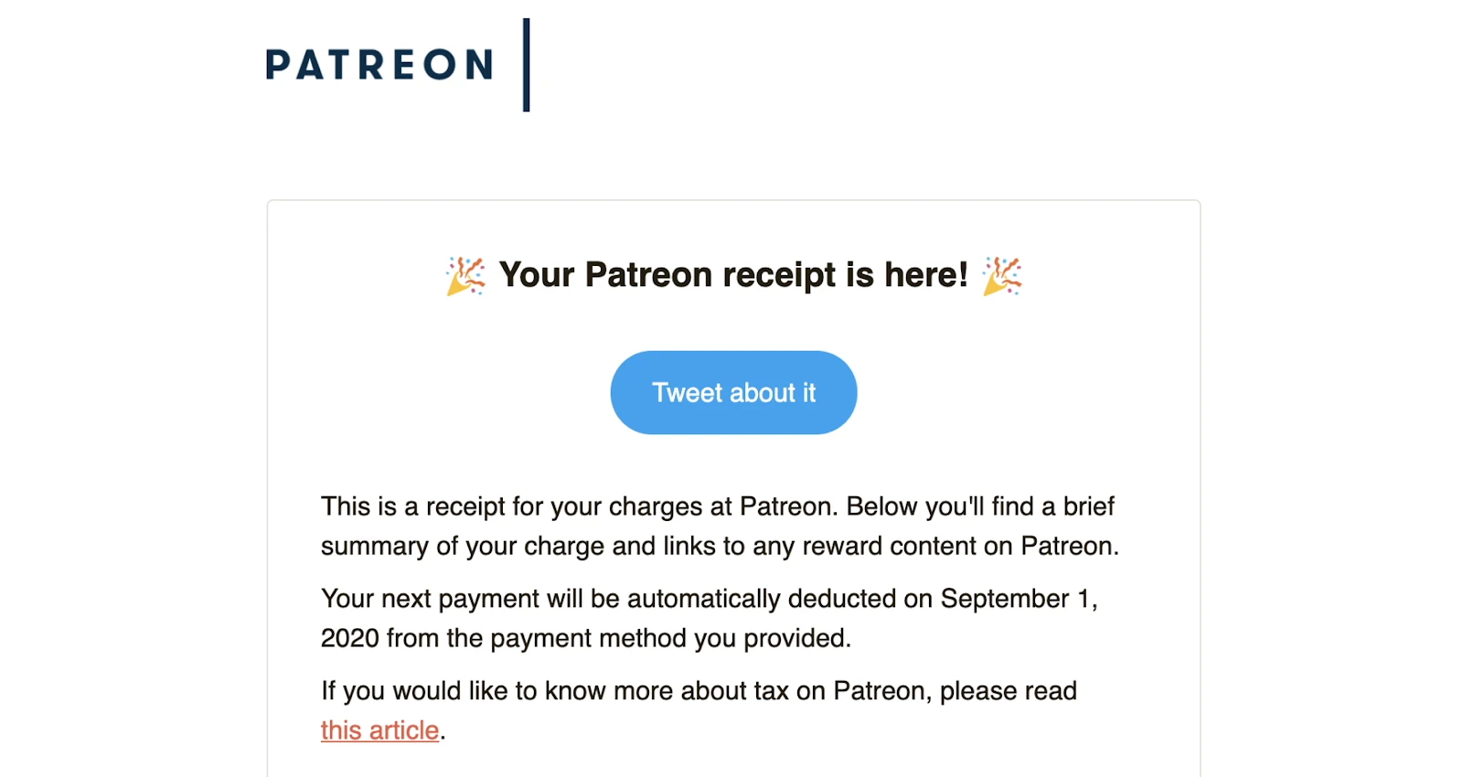This screenshot has width=1463, height=777.
Task: Click the word "Patreon" in the bold heading
Action: pyautogui.click(x=648, y=275)
